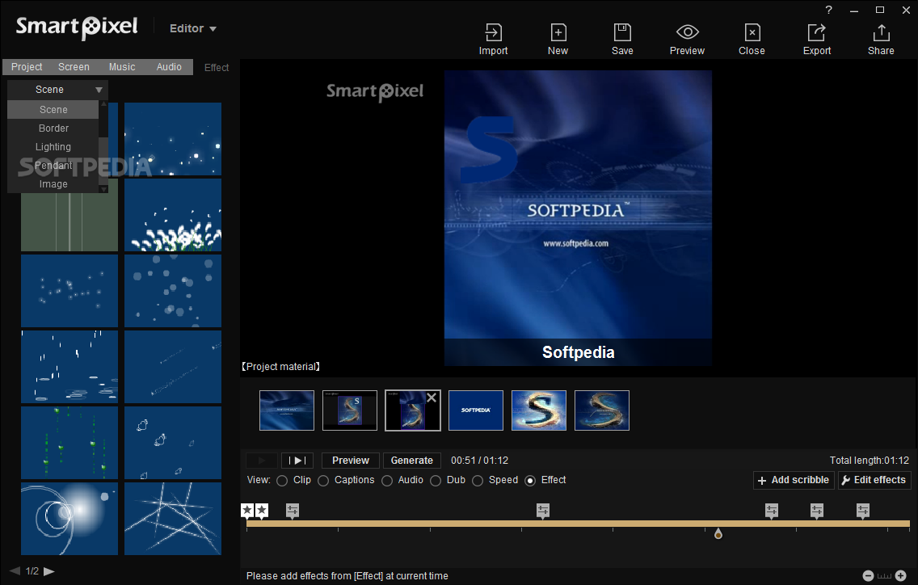
Task: Click the Generate button
Action: pos(411,461)
